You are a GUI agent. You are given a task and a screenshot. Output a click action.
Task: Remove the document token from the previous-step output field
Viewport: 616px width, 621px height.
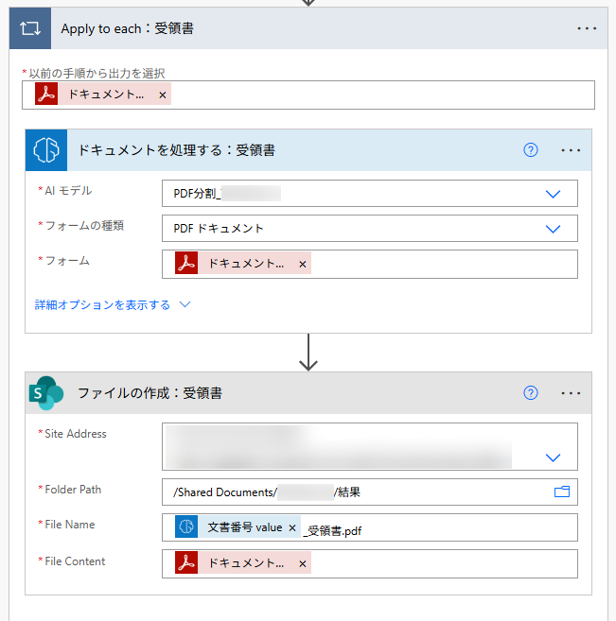163,95
